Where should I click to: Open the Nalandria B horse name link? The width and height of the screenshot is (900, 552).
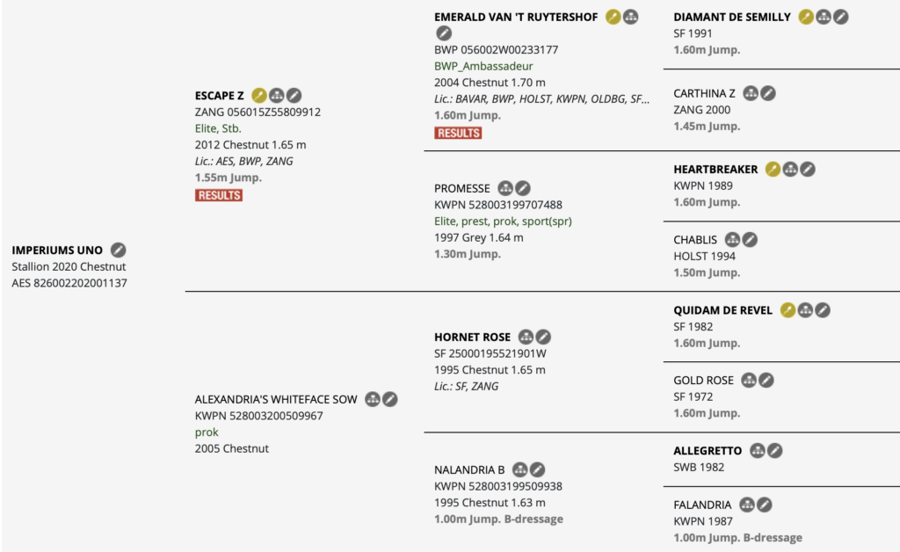pyautogui.click(x=469, y=470)
